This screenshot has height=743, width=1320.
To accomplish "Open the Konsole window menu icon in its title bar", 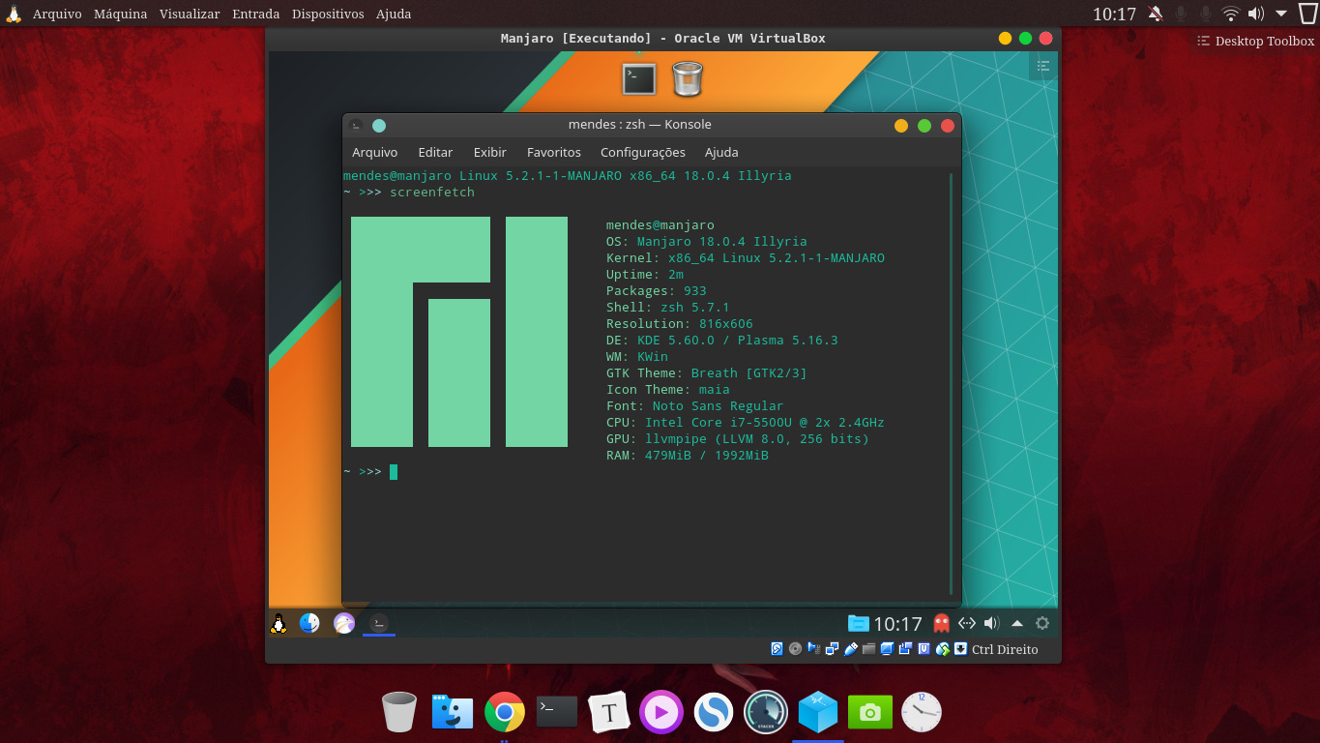I will pyautogui.click(x=356, y=125).
